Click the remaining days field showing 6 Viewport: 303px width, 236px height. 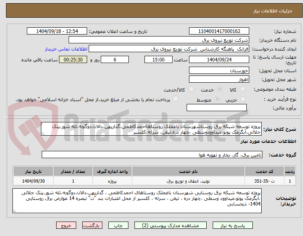115,59
